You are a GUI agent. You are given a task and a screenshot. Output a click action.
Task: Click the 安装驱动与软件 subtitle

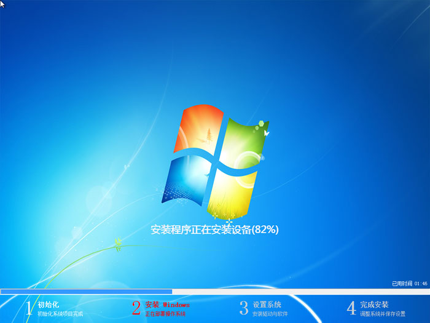270,314
